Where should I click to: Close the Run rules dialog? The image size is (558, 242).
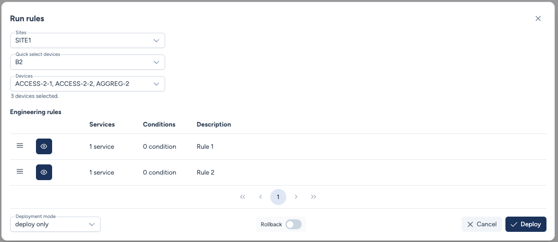(x=538, y=18)
